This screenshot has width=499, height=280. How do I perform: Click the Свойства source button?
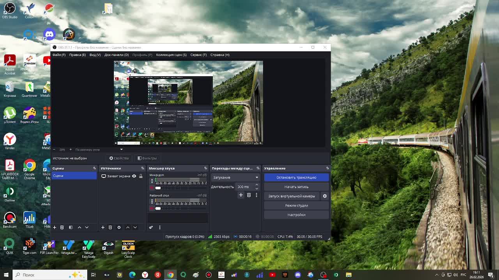coord(119,158)
